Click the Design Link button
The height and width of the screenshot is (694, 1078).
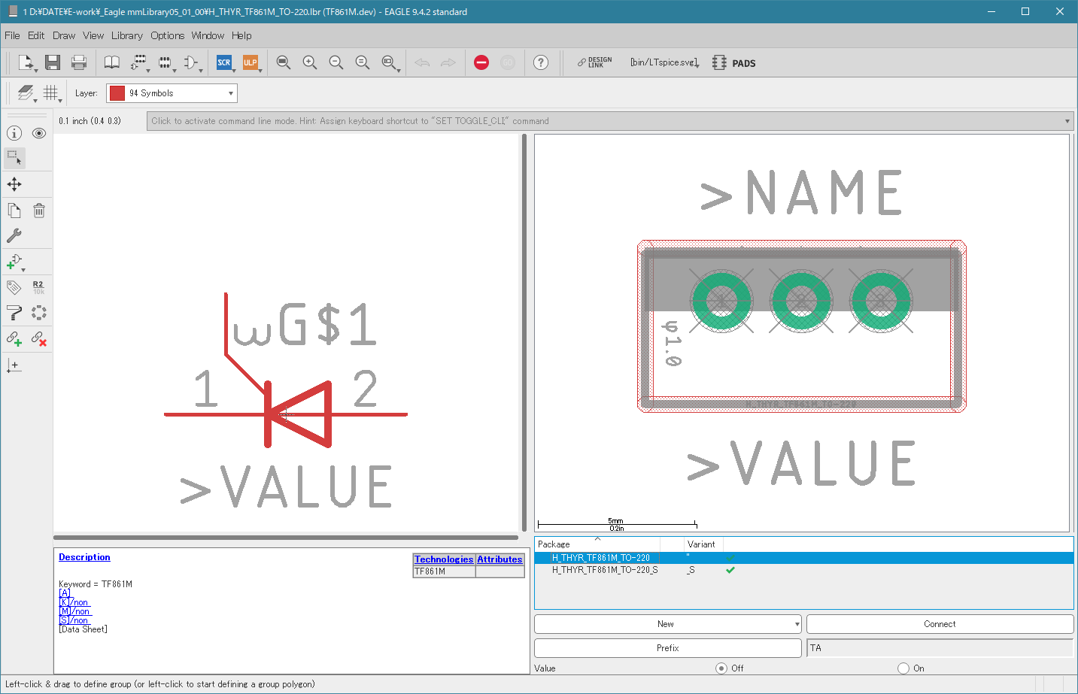594,62
